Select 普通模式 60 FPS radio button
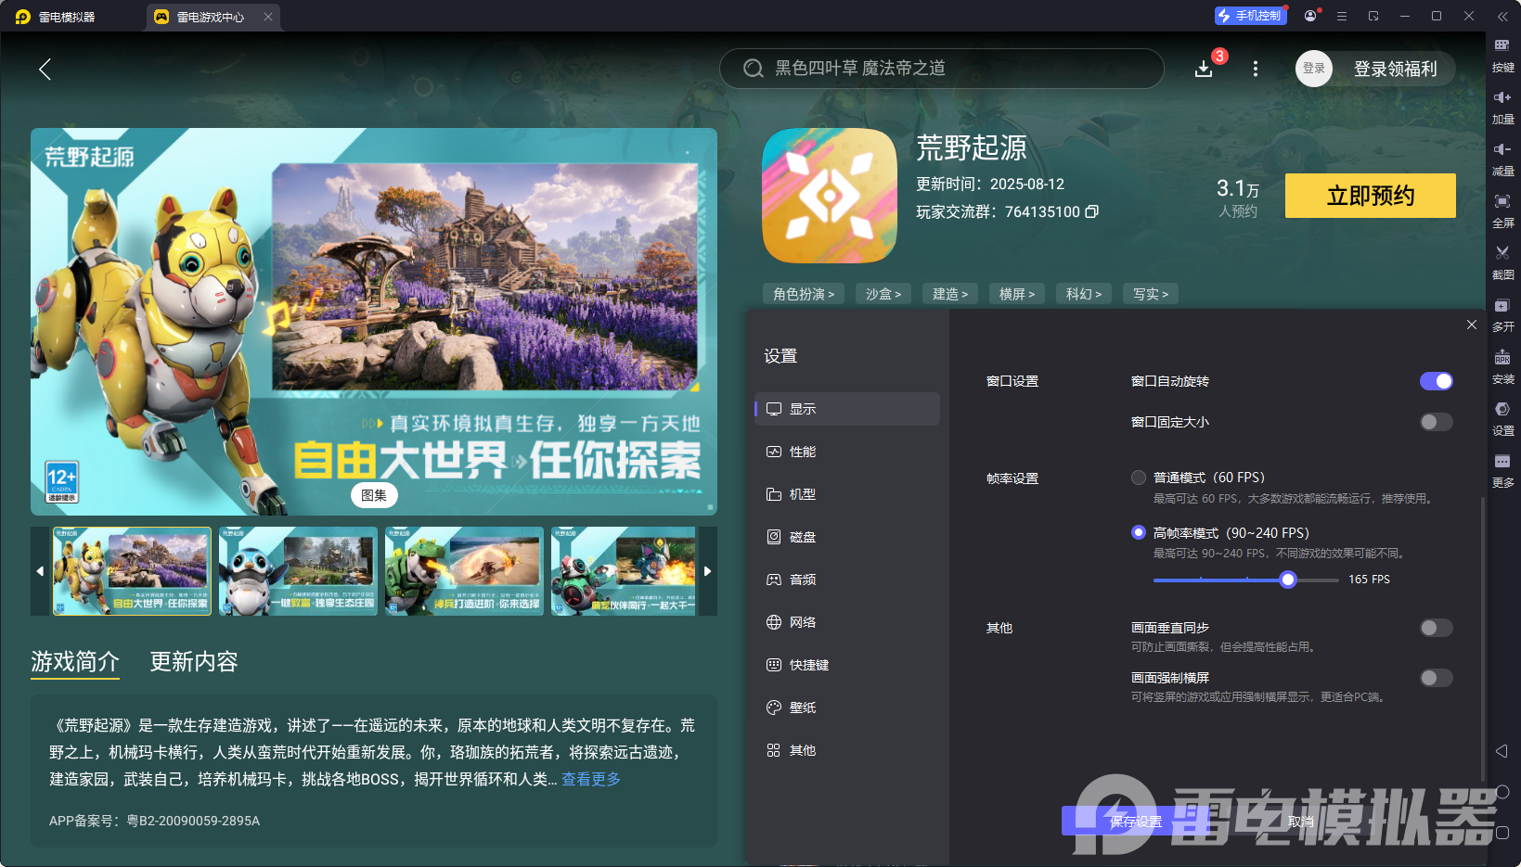This screenshot has width=1521, height=867. (x=1139, y=477)
